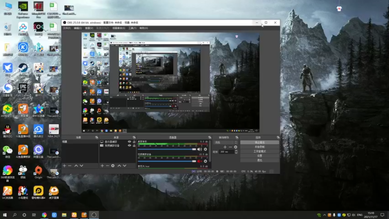Open 编辑(E) menu
Viewport: 389px width, 219px height.
click(x=78, y=28)
